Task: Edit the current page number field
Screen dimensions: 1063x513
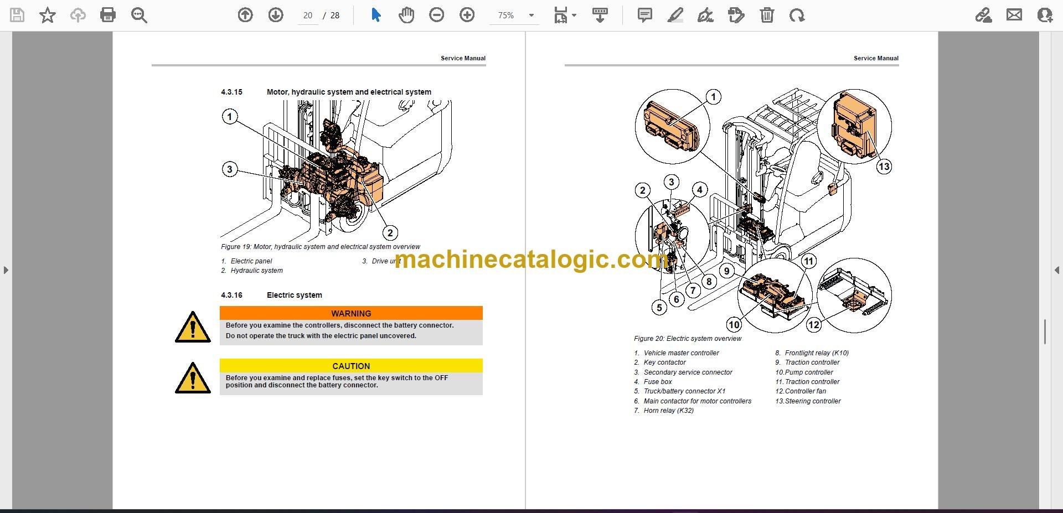Action: point(308,15)
